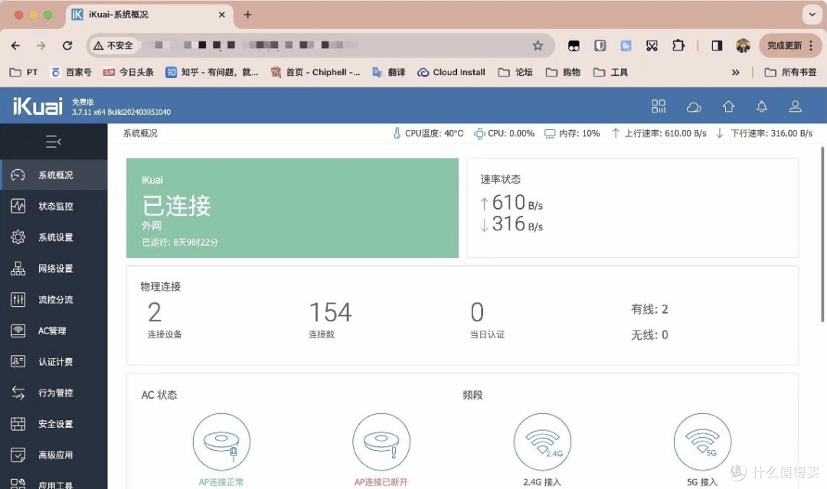Click the cloud icon in the top navigation bar
The width and height of the screenshot is (827, 489).
click(694, 106)
